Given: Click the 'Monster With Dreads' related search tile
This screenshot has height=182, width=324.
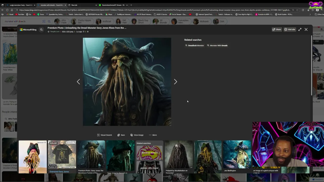Looking at the screenshot, I should (x=149, y=167).
